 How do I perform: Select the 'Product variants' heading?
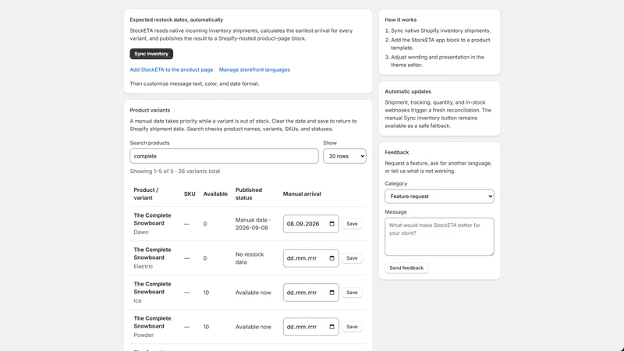(x=150, y=110)
